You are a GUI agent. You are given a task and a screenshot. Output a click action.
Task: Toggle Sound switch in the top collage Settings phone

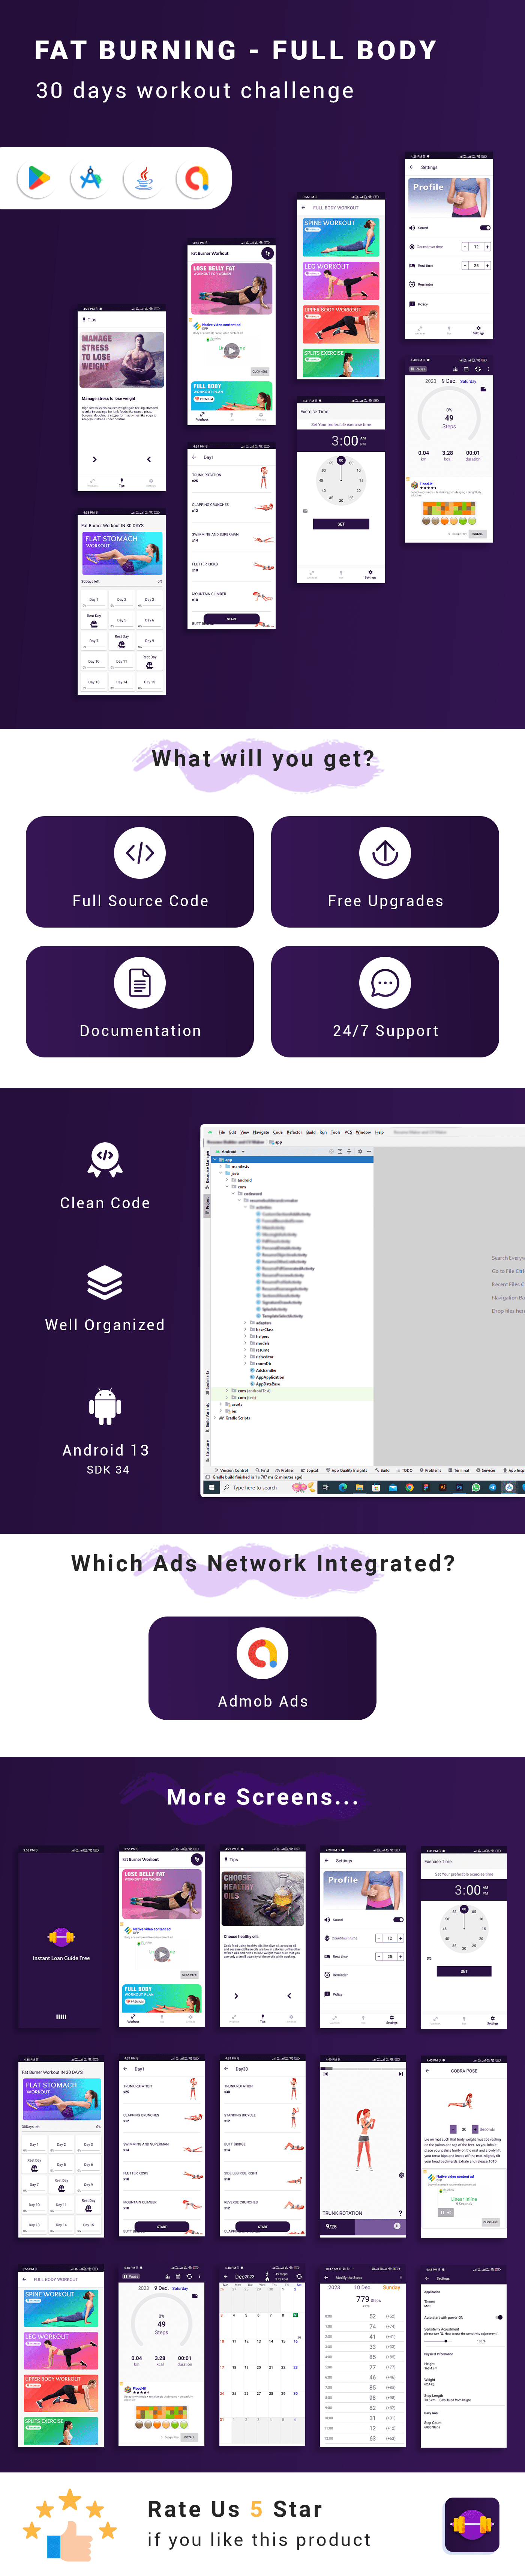(x=485, y=228)
